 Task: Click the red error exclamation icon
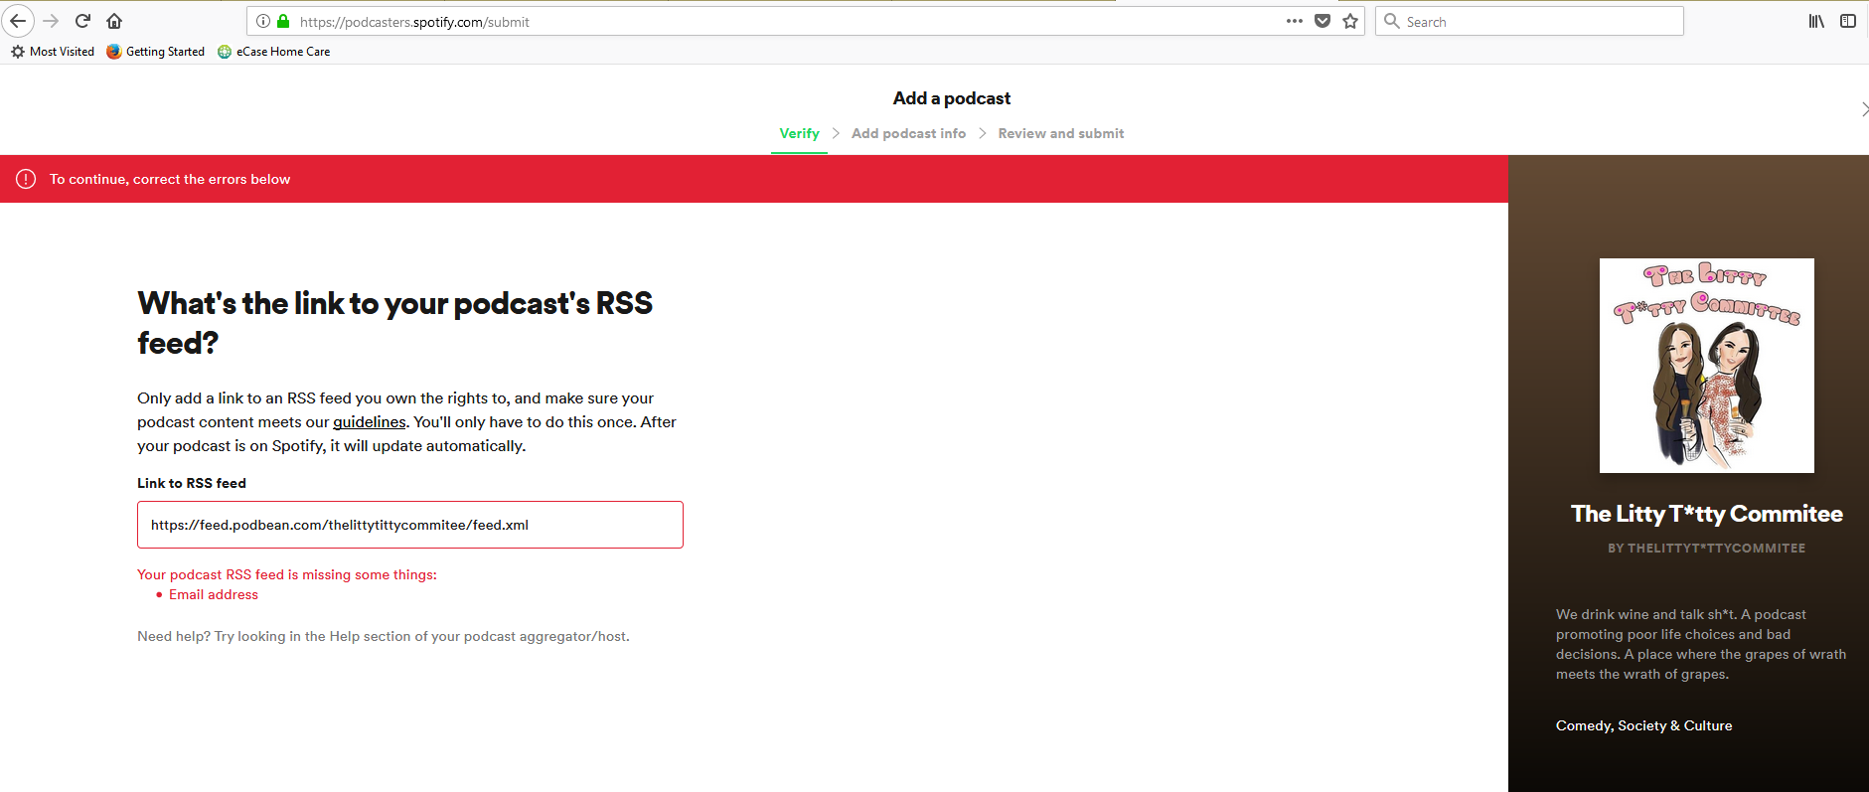click(x=26, y=179)
